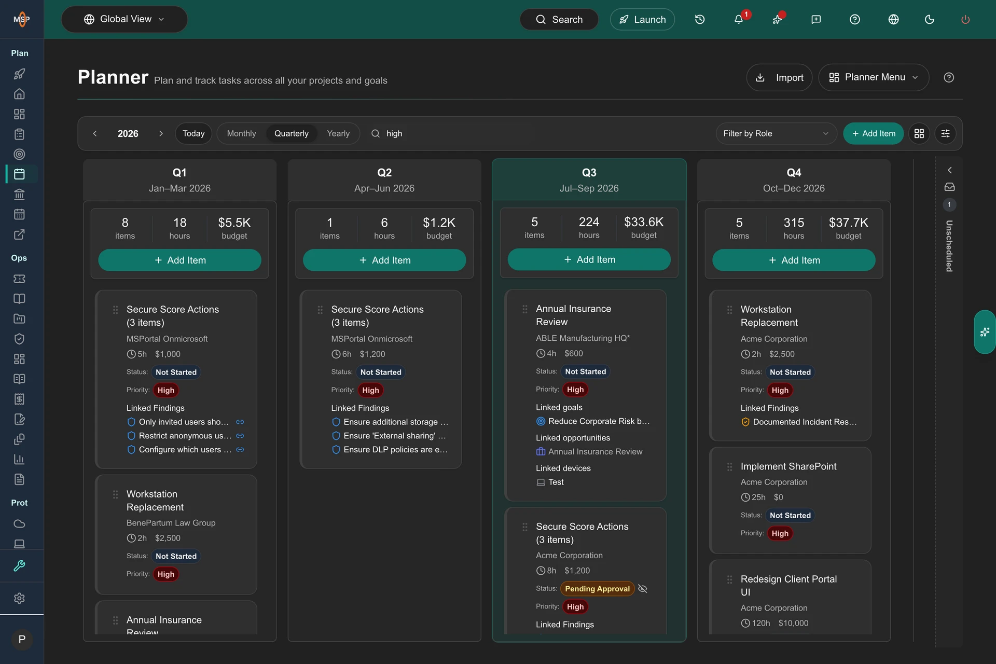The height and width of the screenshot is (664, 996).
Task: Open the settings gear in sidebar
Action: [x=19, y=598]
